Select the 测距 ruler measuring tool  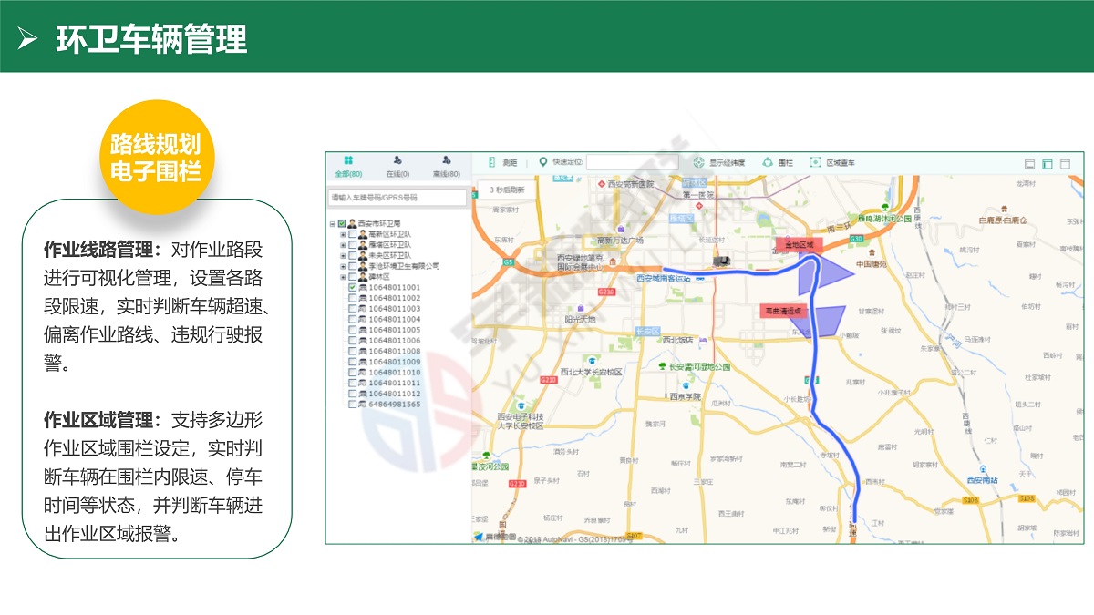(504, 163)
